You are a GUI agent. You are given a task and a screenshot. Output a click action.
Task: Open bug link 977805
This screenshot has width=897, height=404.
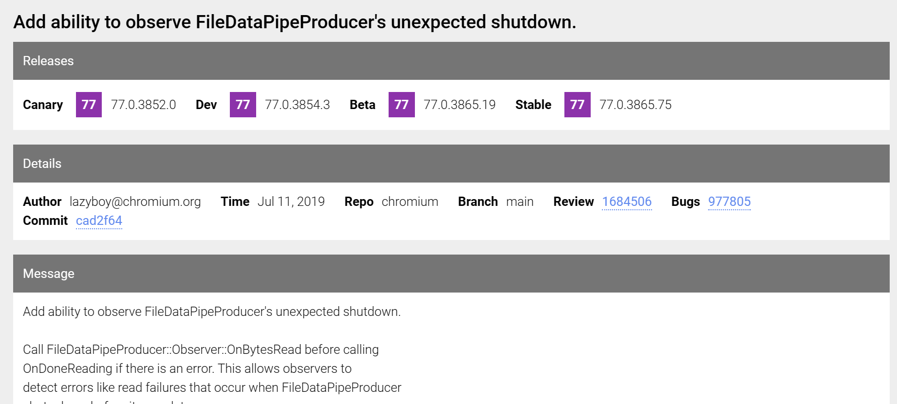pyautogui.click(x=729, y=202)
